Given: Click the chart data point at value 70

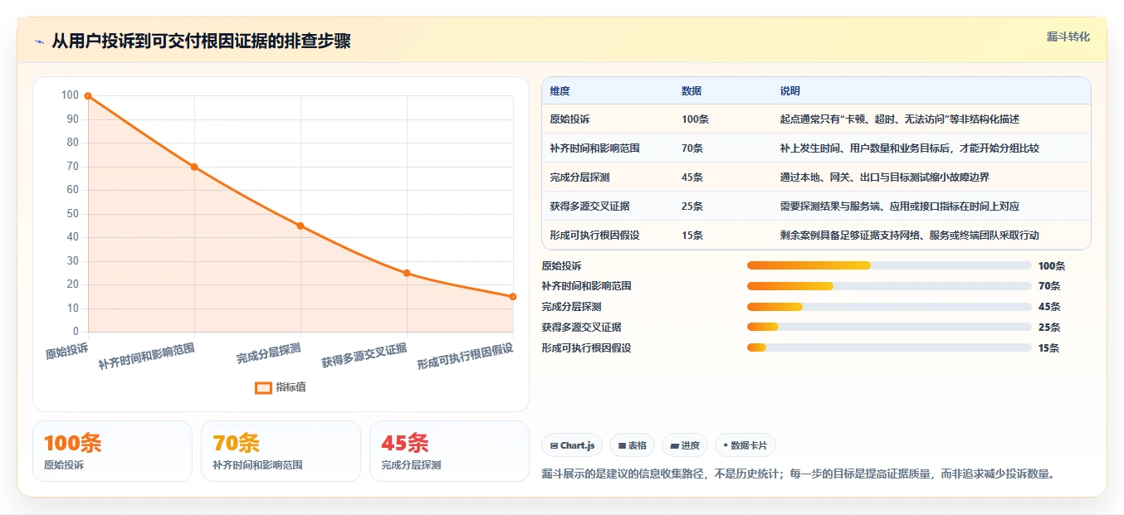Looking at the screenshot, I should pos(194,167).
